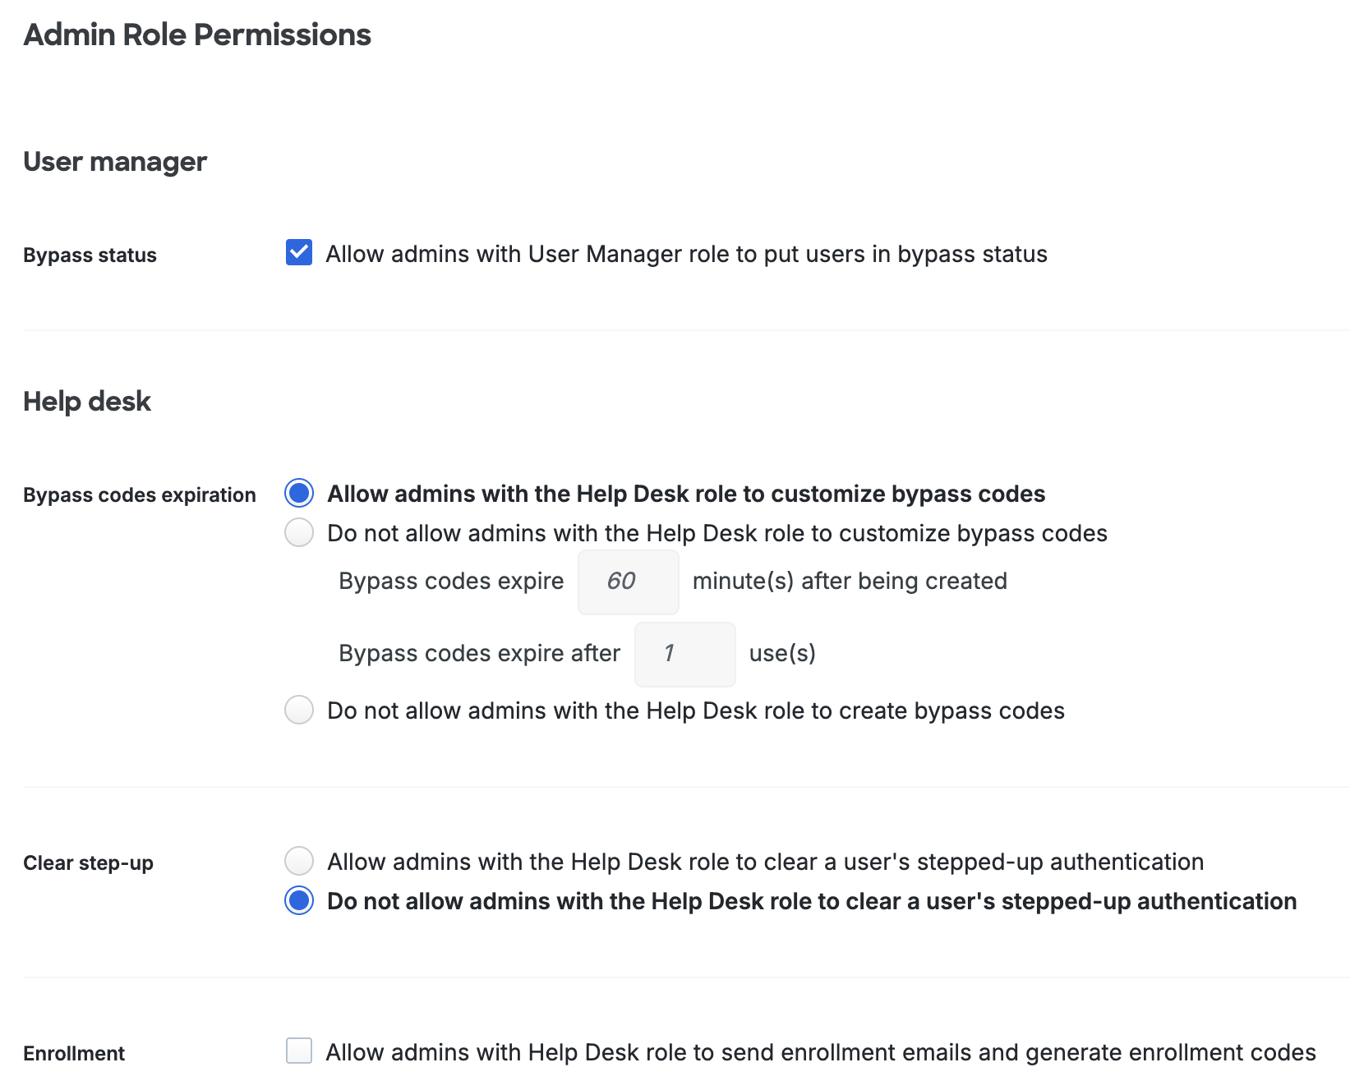The image size is (1350, 1090).
Task: Click the Enrollment label
Action: pyautogui.click(x=73, y=1052)
